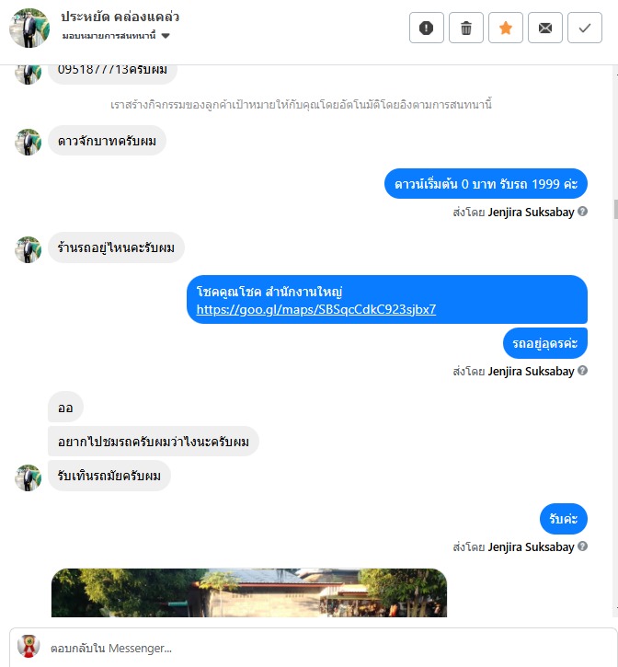618x667 pixels.
Task: Mark conversation as spam with exclamation icon
Action: pos(426,29)
